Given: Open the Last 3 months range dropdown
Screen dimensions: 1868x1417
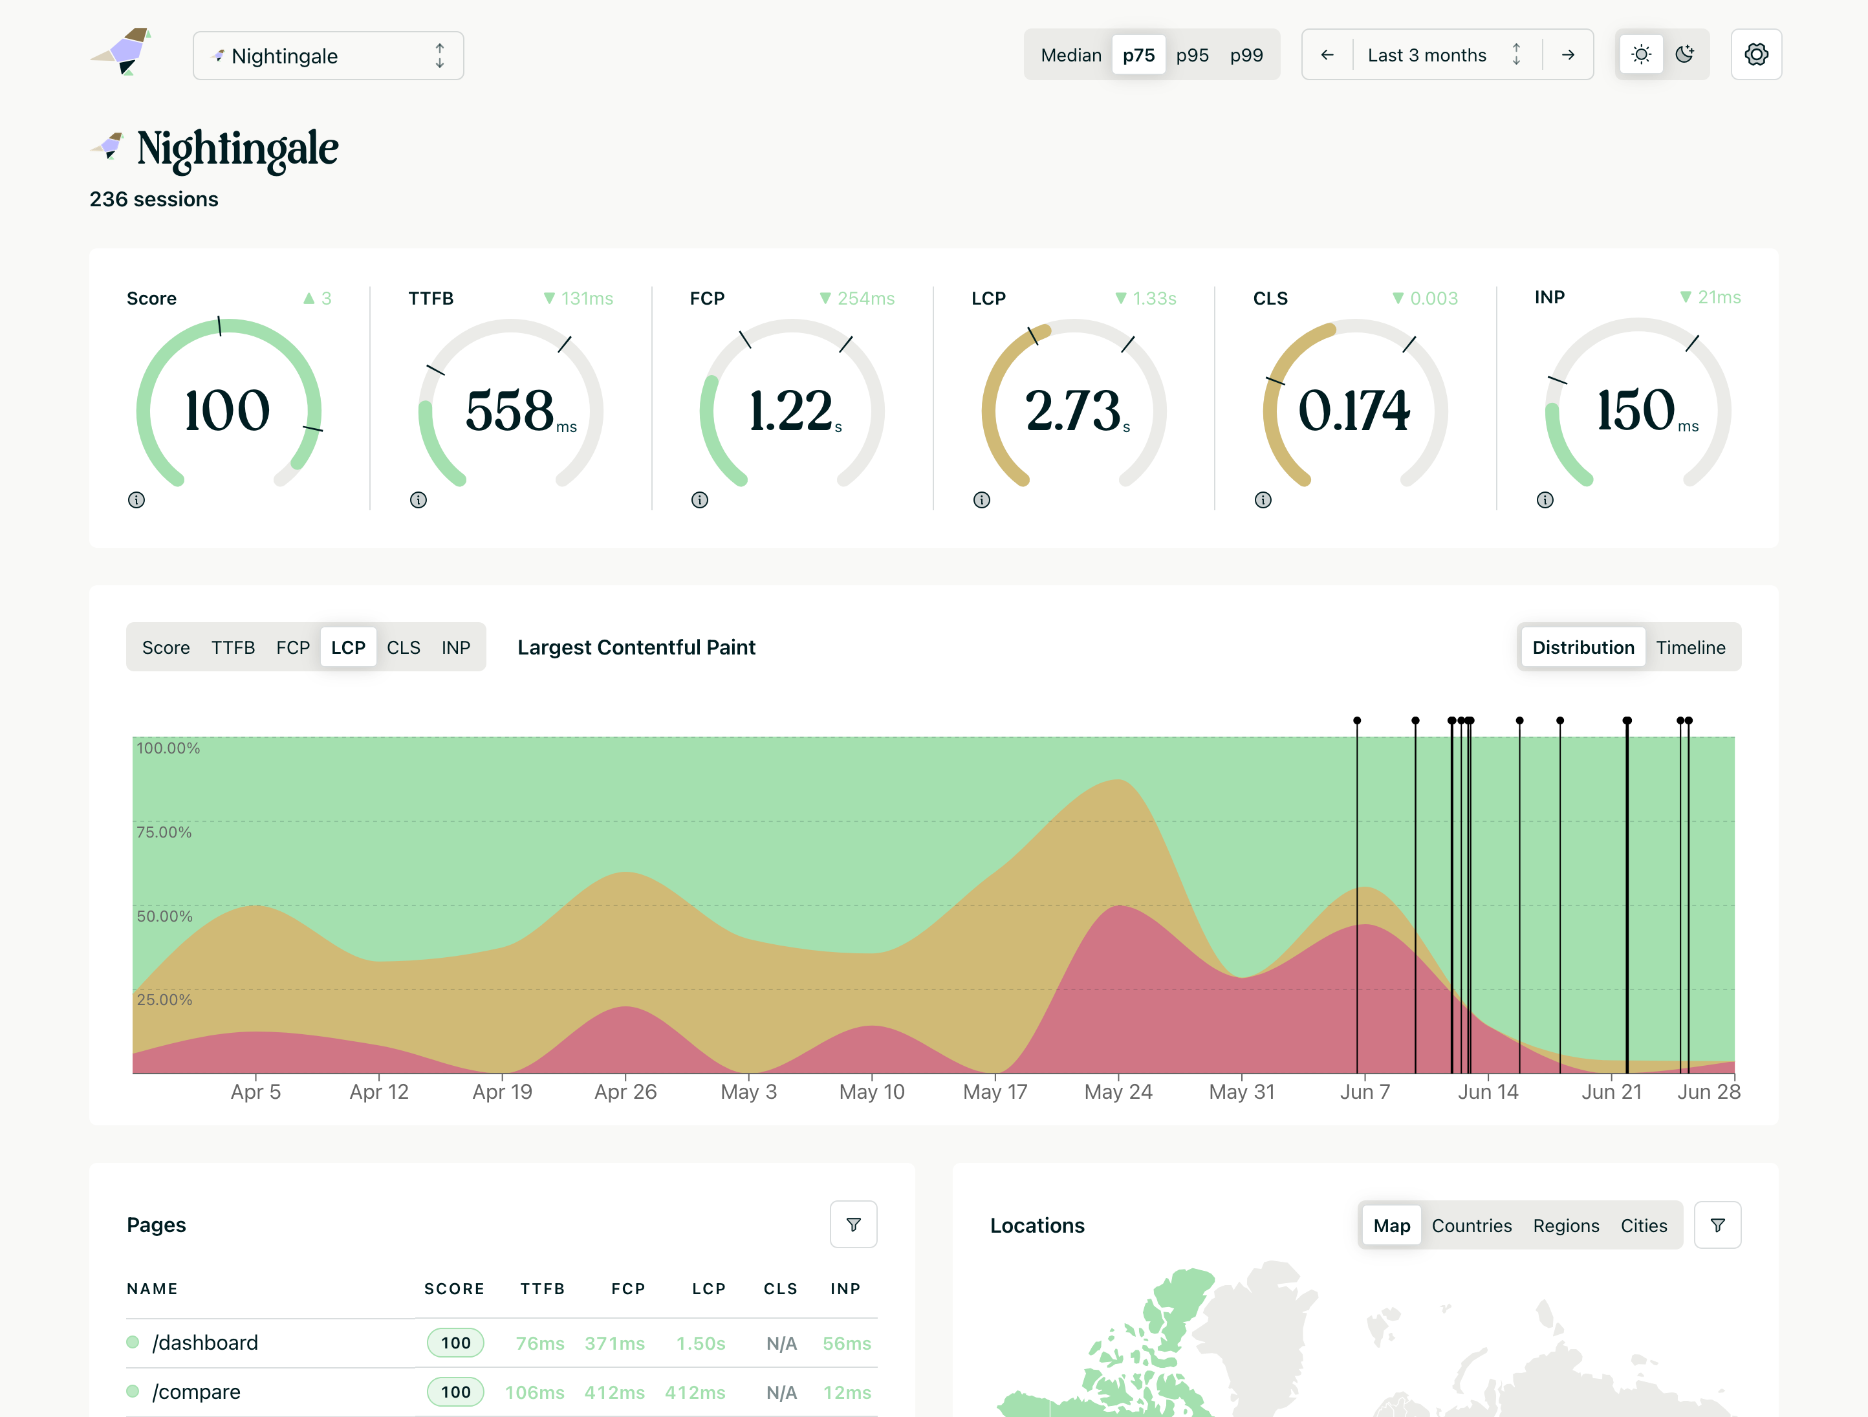Looking at the screenshot, I should point(1446,55).
